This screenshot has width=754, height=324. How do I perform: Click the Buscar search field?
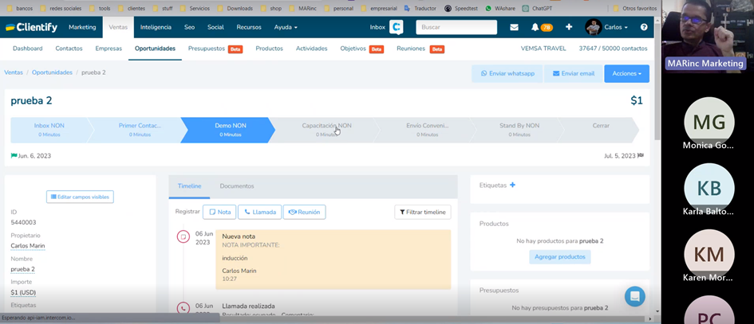tap(455, 27)
